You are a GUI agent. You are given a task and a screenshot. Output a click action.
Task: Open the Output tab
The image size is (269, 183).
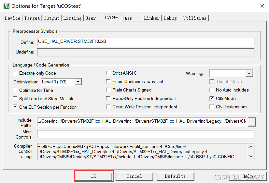coord(51,18)
